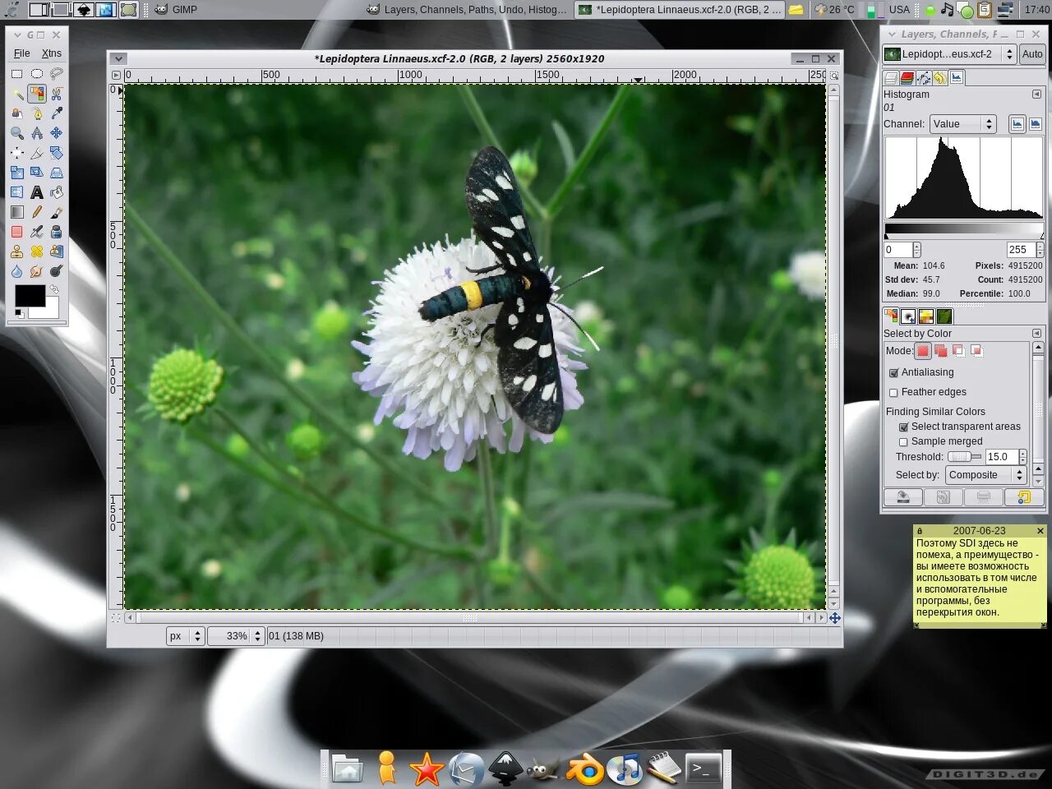Image resolution: width=1052 pixels, height=789 pixels.
Task: Select the Bucket Fill tool
Action: pos(56,192)
